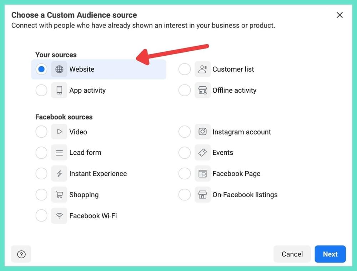Pick the App activity radio button
The height and width of the screenshot is (271, 357).
pos(41,90)
